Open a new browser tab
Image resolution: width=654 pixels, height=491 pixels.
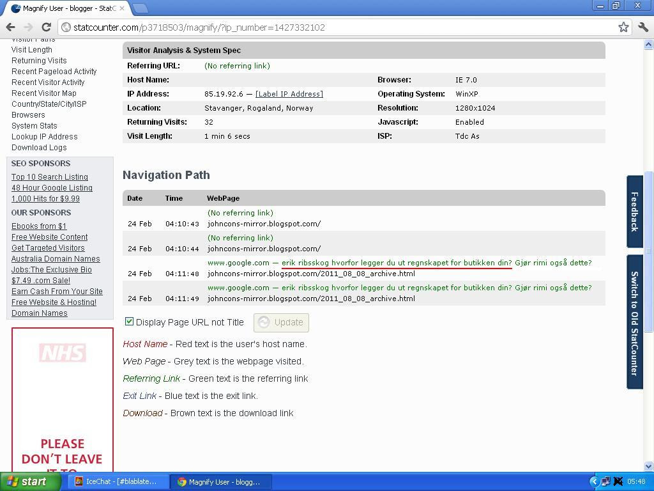140,8
